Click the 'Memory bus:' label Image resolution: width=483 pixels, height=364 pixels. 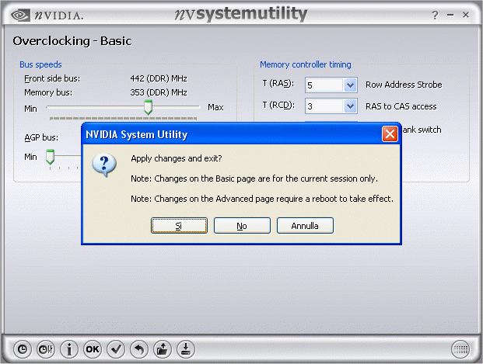pyautogui.click(x=48, y=92)
